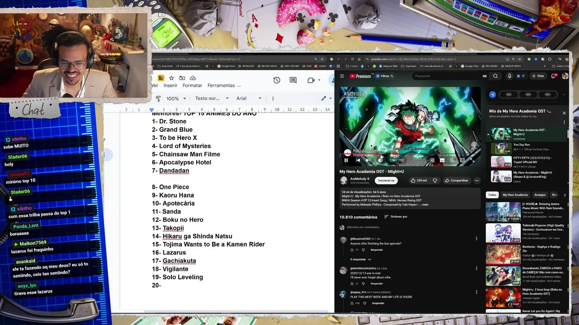The height and width of the screenshot is (325, 579).
Task: Like the comment by @ayjayy_916
Action: tap(351, 303)
